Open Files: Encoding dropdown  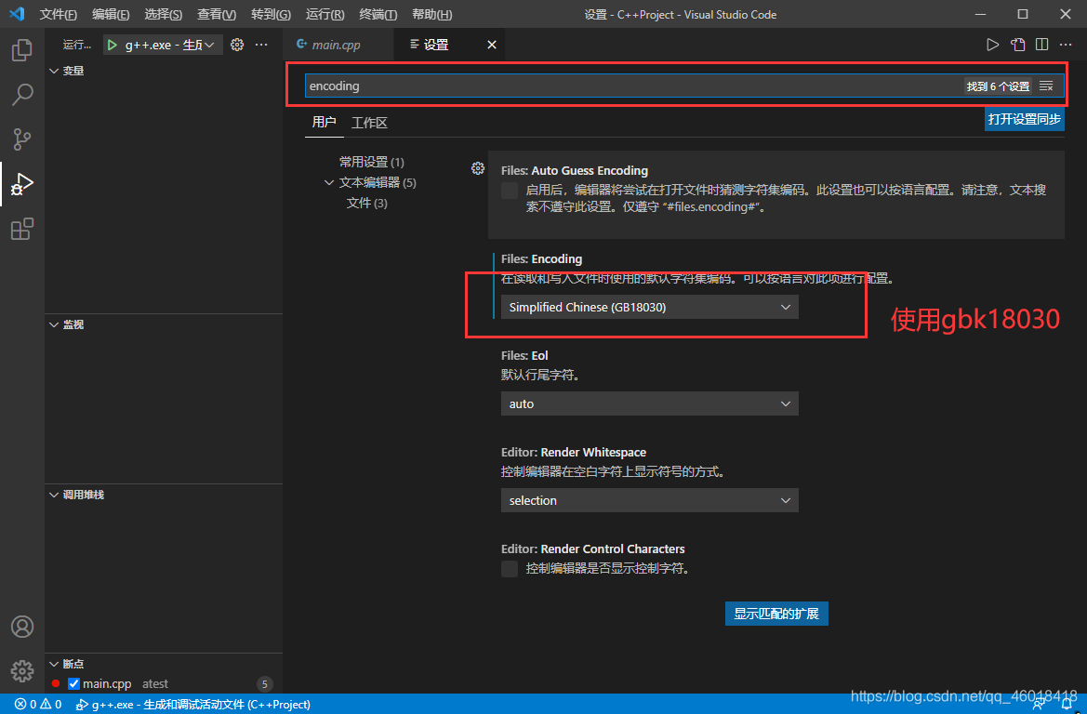point(650,307)
